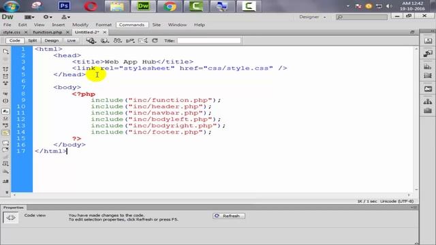Switch to the function.php document tab
The width and height of the screenshot is (436, 245).
click(48, 32)
